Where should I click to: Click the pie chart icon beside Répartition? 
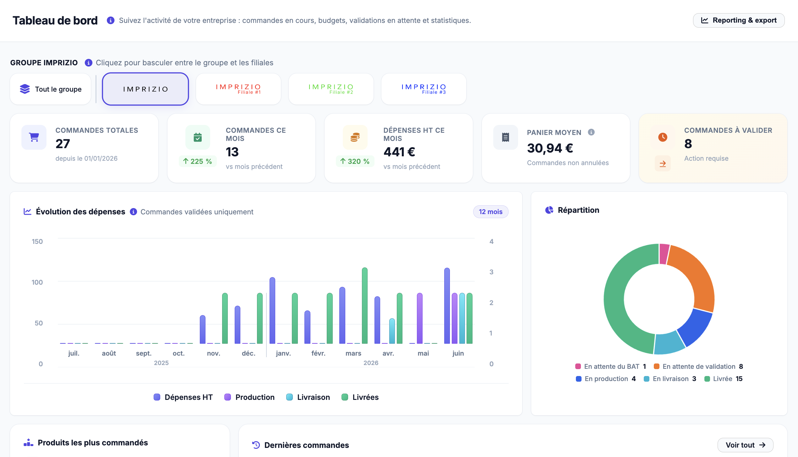pyautogui.click(x=549, y=210)
